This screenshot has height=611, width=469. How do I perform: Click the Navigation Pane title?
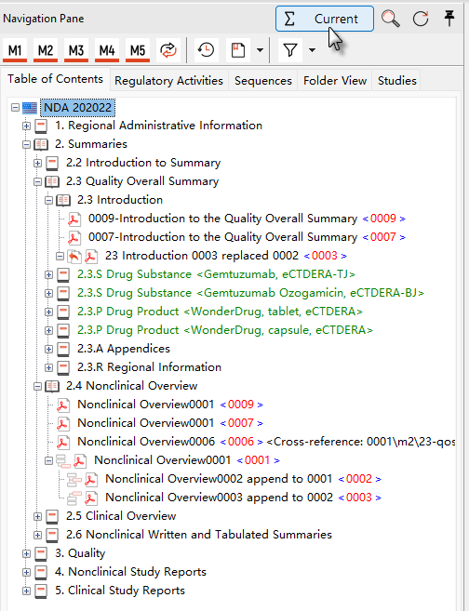click(x=44, y=19)
